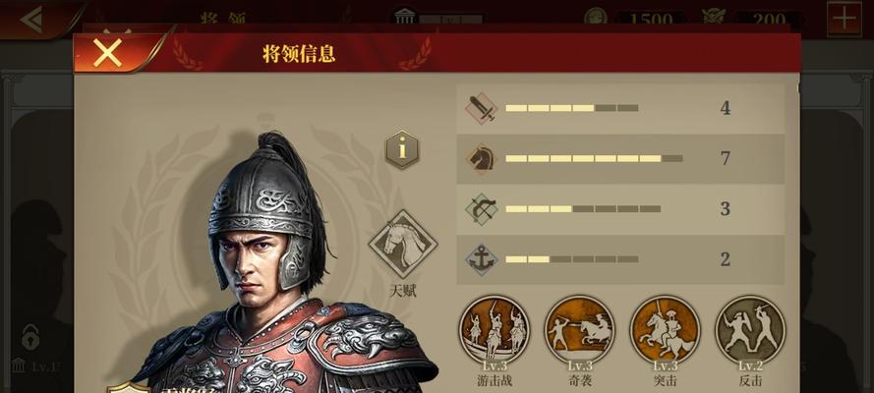Tap the infantry sword stat icon
Image resolution: width=874 pixels, height=393 pixels.
(481, 108)
